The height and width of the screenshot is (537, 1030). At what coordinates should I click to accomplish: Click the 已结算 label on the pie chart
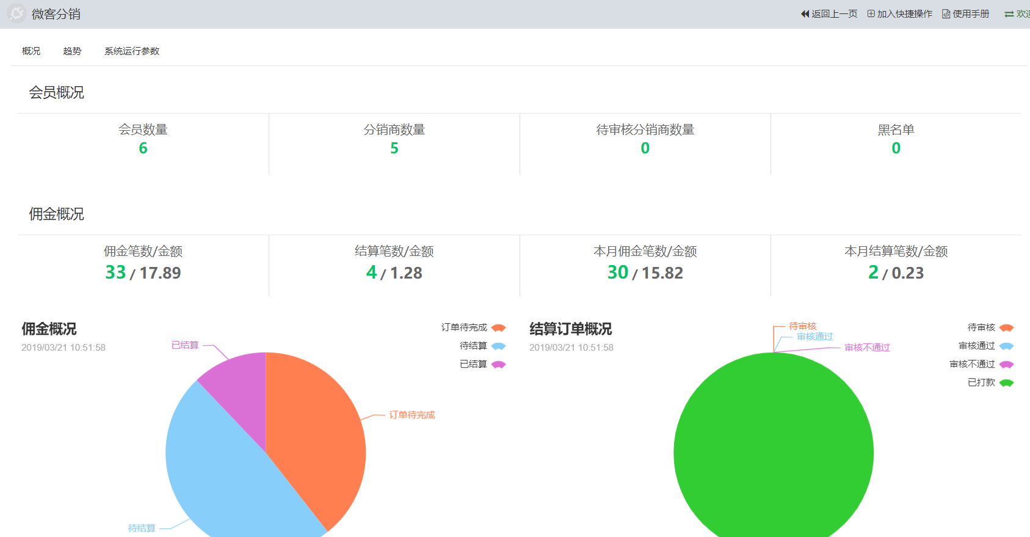point(185,345)
